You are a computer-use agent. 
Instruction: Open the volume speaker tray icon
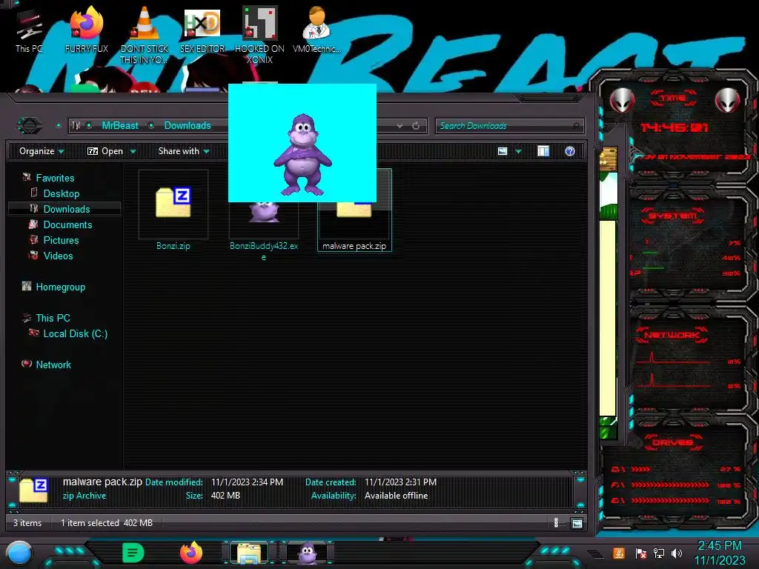[x=677, y=553]
